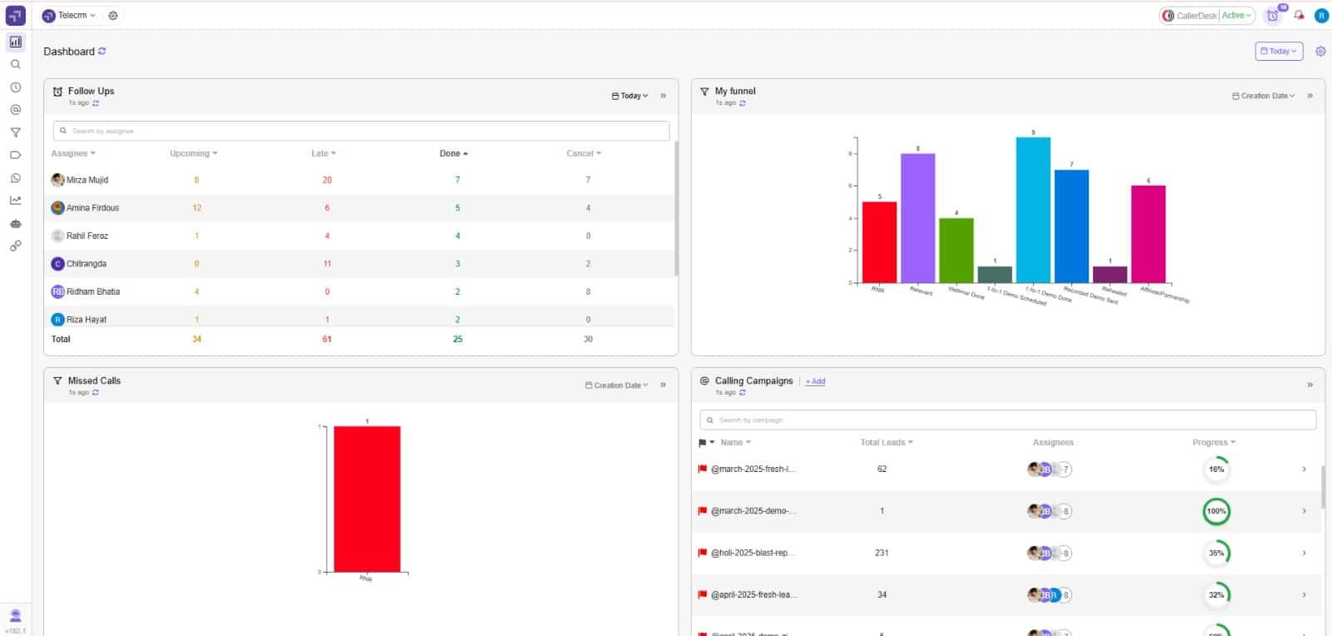Open the bot automation icon in sidebar
The width and height of the screenshot is (1332, 636).
[x=15, y=223]
